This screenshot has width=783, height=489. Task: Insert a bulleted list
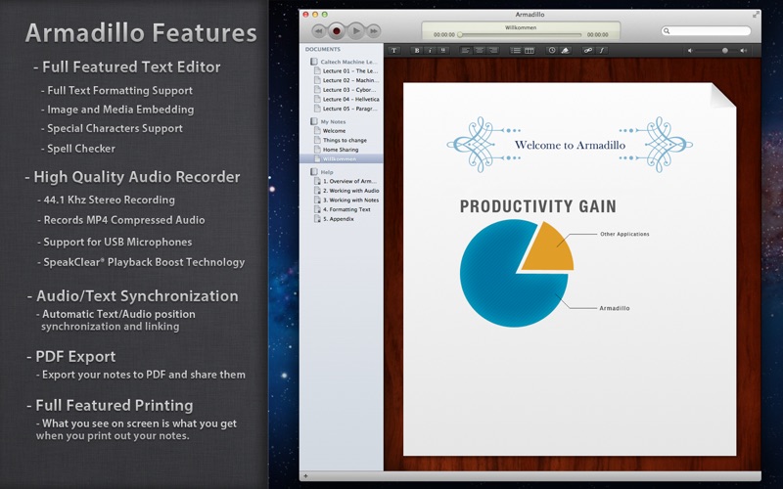[x=516, y=51]
